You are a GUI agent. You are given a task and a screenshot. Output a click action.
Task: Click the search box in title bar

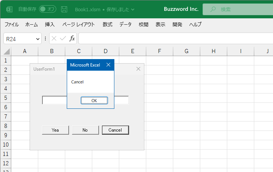[x=238, y=9]
